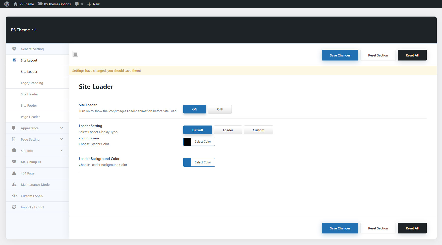This screenshot has height=245, width=442.
Task: Open General Setting via its gear icon
Action: click(14, 49)
